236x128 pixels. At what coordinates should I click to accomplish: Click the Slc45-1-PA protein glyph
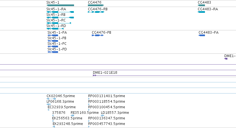[x=53, y=35]
